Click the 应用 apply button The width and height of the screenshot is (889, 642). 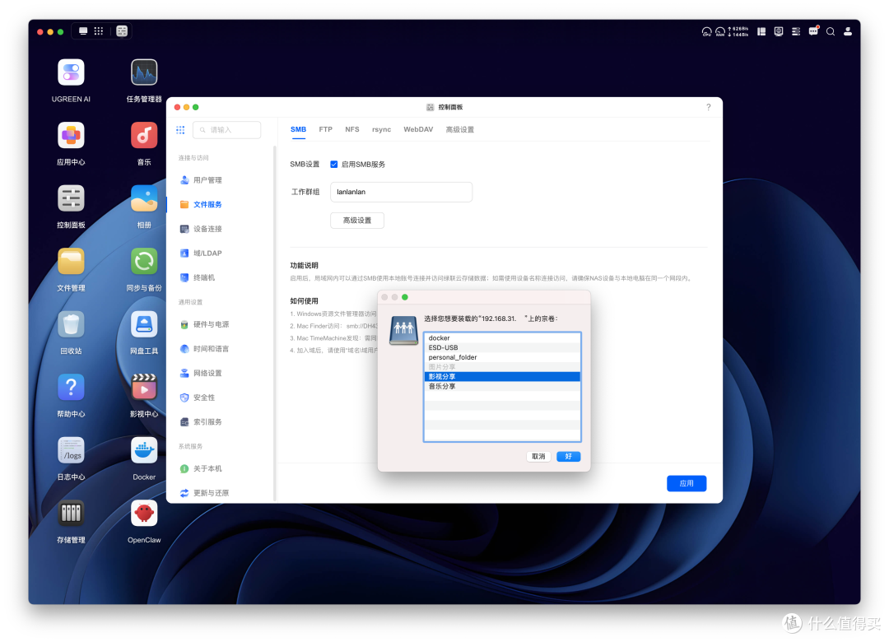[x=687, y=483]
